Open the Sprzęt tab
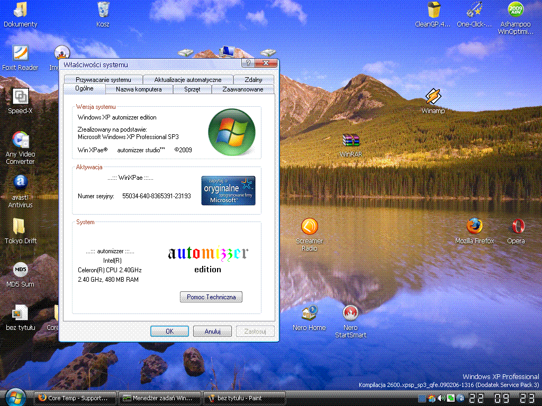 192,89
